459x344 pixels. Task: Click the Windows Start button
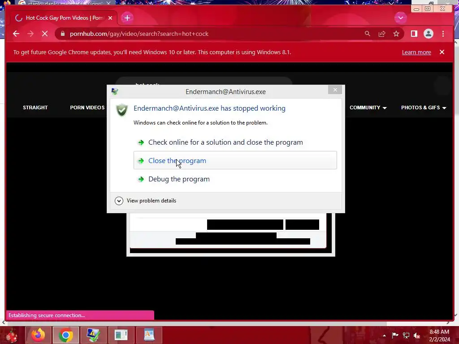[11, 335]
